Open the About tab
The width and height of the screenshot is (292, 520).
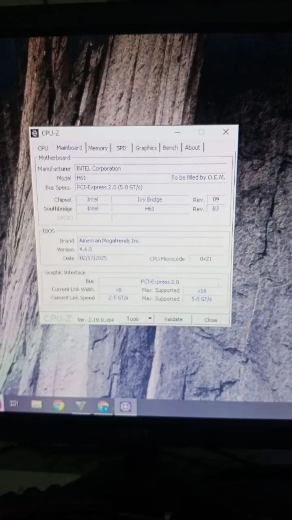(x=193, y=147)
